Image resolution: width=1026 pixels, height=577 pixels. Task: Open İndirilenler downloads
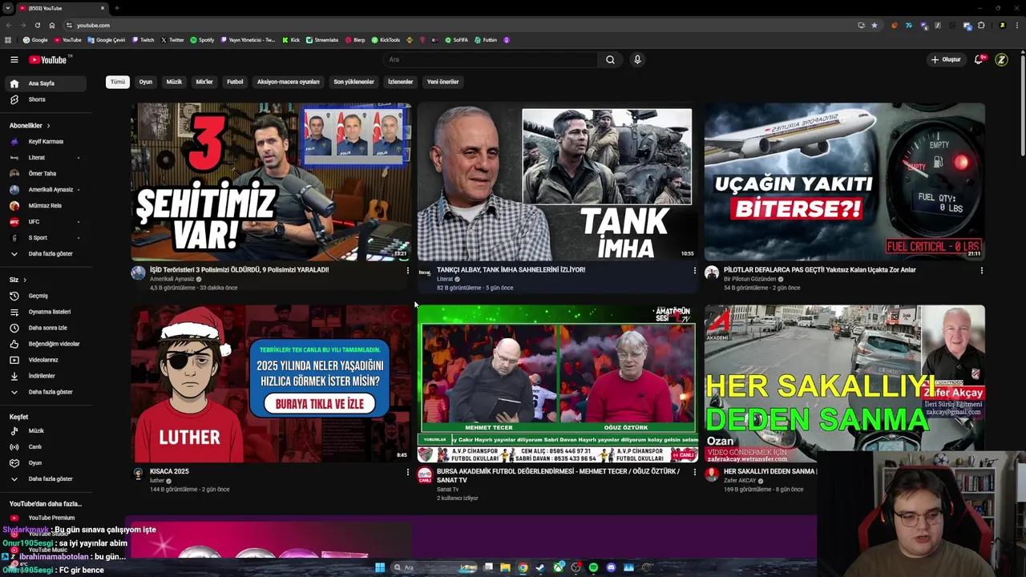tap(46, 376)
